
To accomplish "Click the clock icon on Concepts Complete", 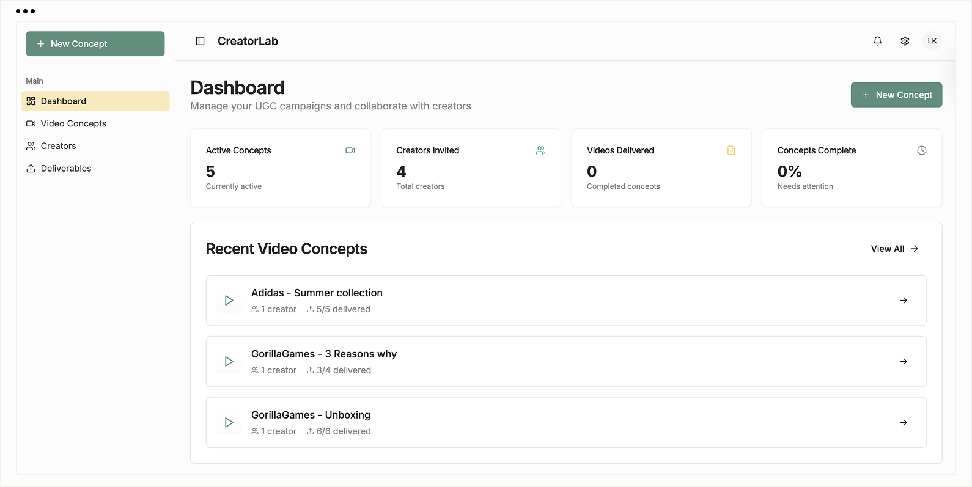I will (x=921, y=150).
